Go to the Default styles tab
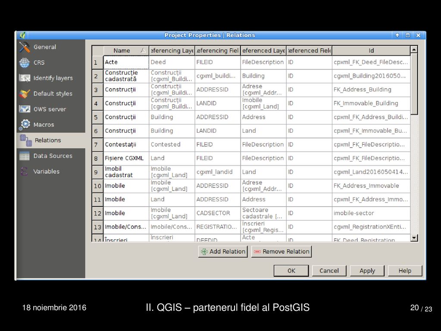The height and width of the screenshot is (331, 441). (51, 94)
